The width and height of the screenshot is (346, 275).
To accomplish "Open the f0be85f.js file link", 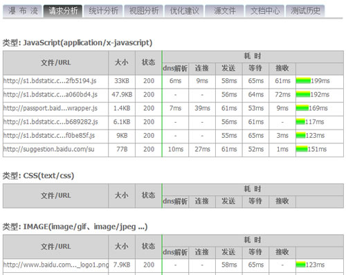I will pyautogui.click(x=49, y=136).
